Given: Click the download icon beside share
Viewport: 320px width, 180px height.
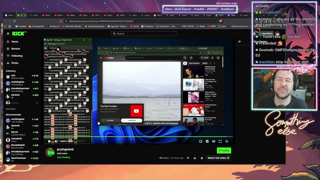Looking at the screenshot, I should coord(195,158).
